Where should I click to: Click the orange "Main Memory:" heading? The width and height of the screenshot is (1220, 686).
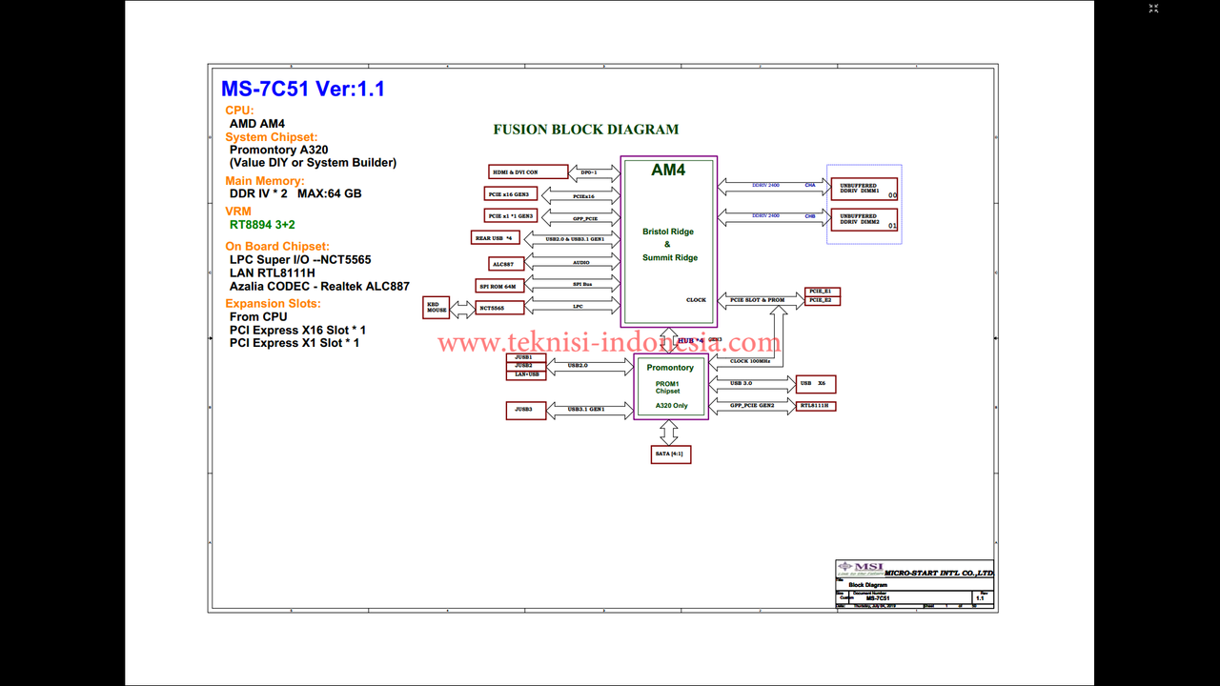(265, 181)
